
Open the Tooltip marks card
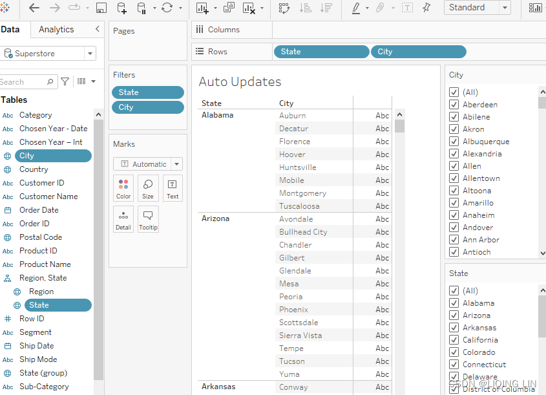tap(148, 219)
